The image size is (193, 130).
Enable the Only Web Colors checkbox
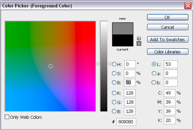(x=7, y=117)
